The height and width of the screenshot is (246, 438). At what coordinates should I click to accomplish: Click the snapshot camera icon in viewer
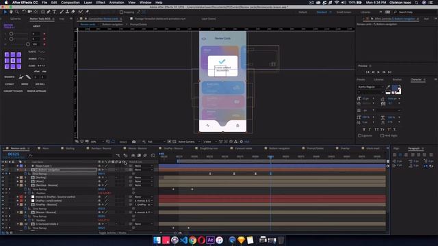coord(134,141)
